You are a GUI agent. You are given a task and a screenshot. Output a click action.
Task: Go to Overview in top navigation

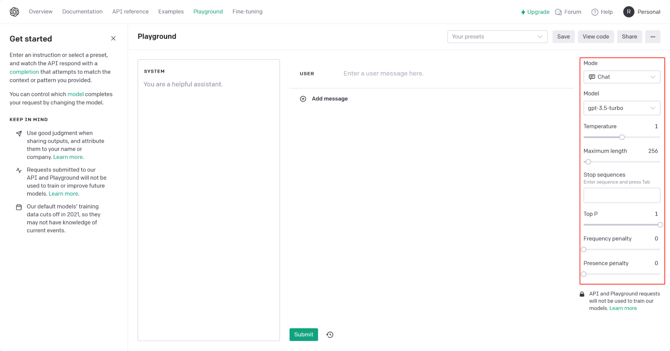coord(41,12)
